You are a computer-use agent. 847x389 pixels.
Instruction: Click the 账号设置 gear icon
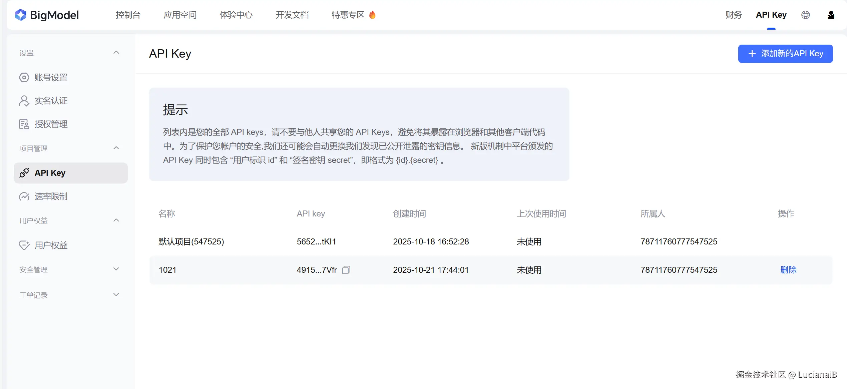[x=24, y=78]
